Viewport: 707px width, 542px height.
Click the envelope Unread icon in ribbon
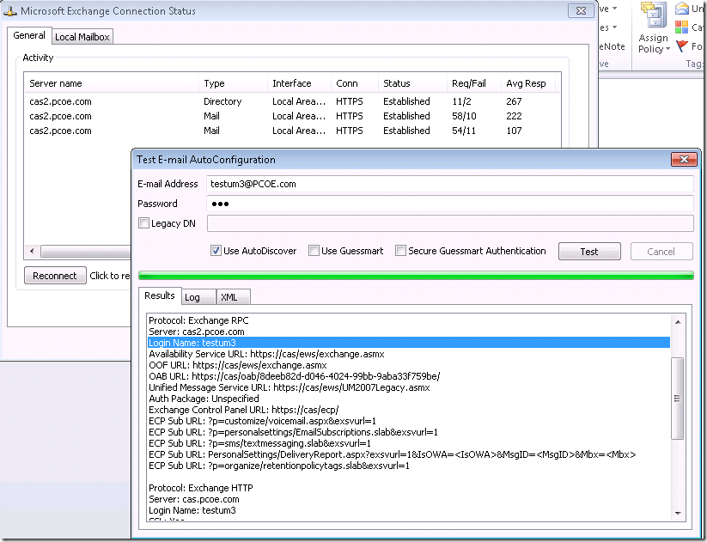coord(682,9)
